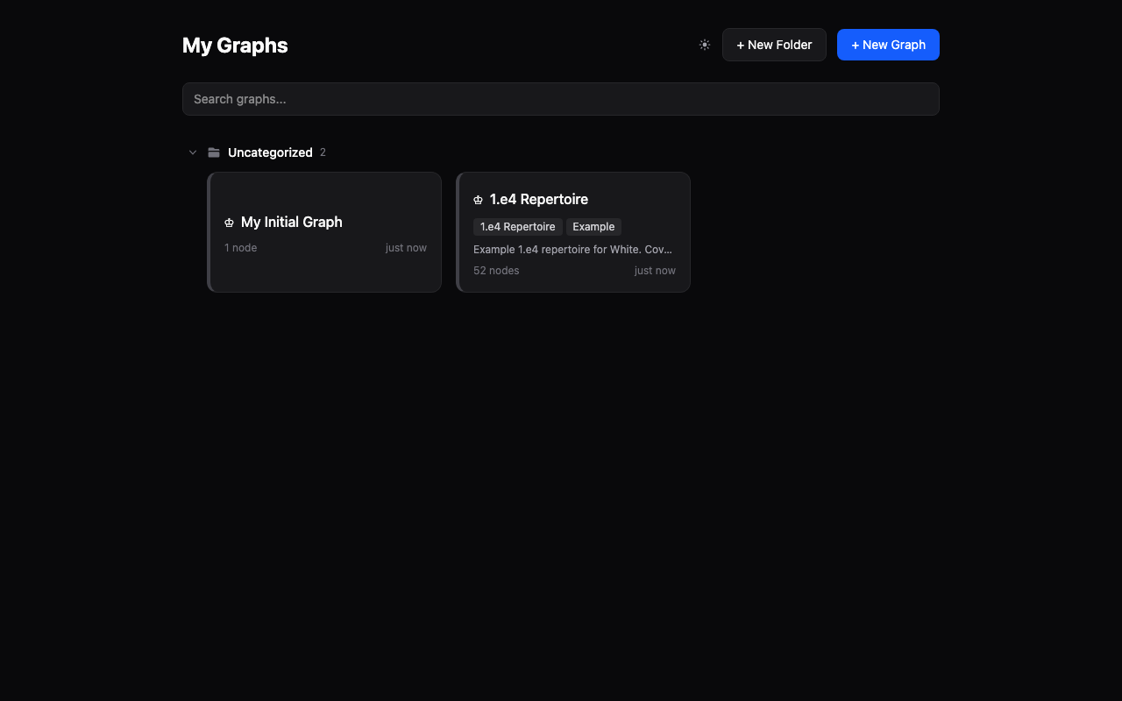This screenshot has height=701, width=1122.
Task: Click inside the Search graphs field
Action: pyautogui.click(x=560, y=98)
